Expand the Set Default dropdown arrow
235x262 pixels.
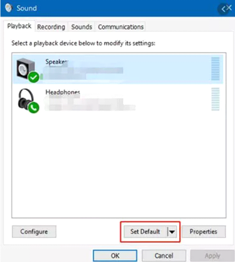point(172,232)
